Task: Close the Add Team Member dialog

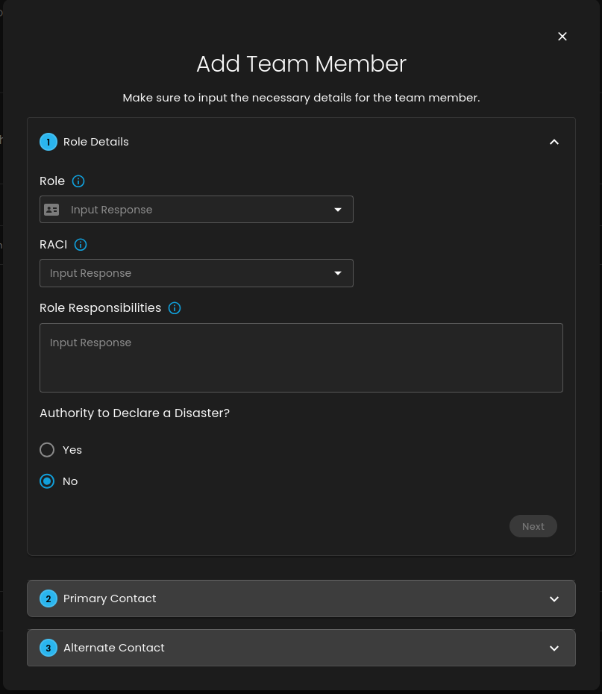Action: click(x=562, y=37)
